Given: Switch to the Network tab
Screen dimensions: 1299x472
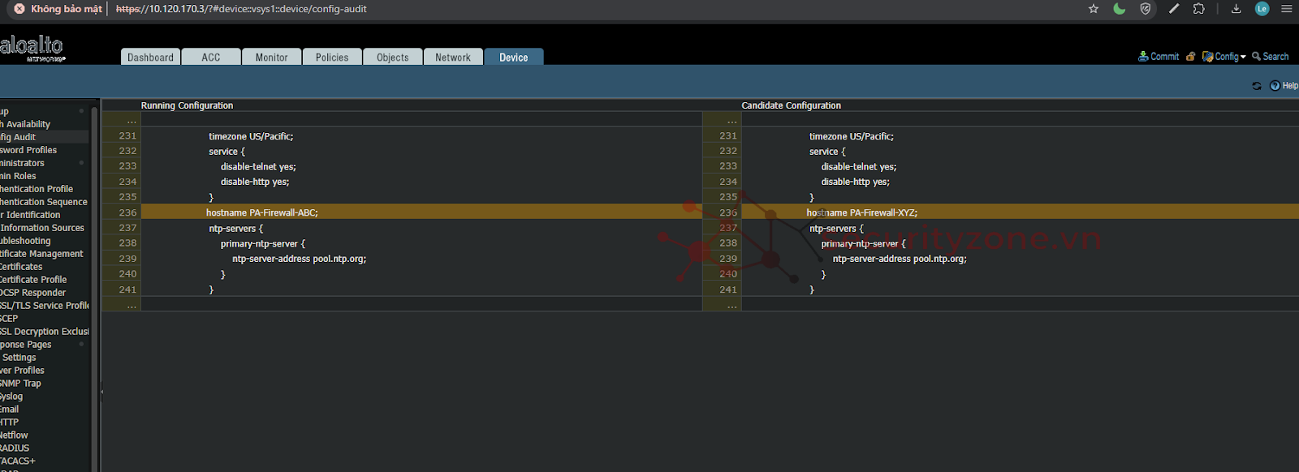Looking at the screenshot, I should [x=453, y=58].
